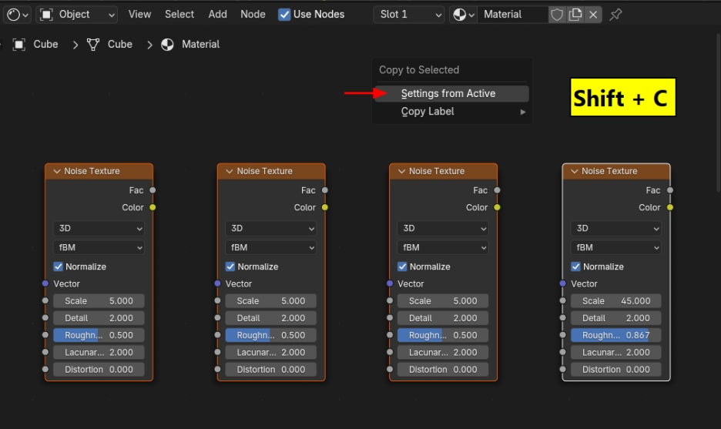Click the Cube object breadcrumb icon
Viewport: 721px width, 429px height.
[18, 45]
